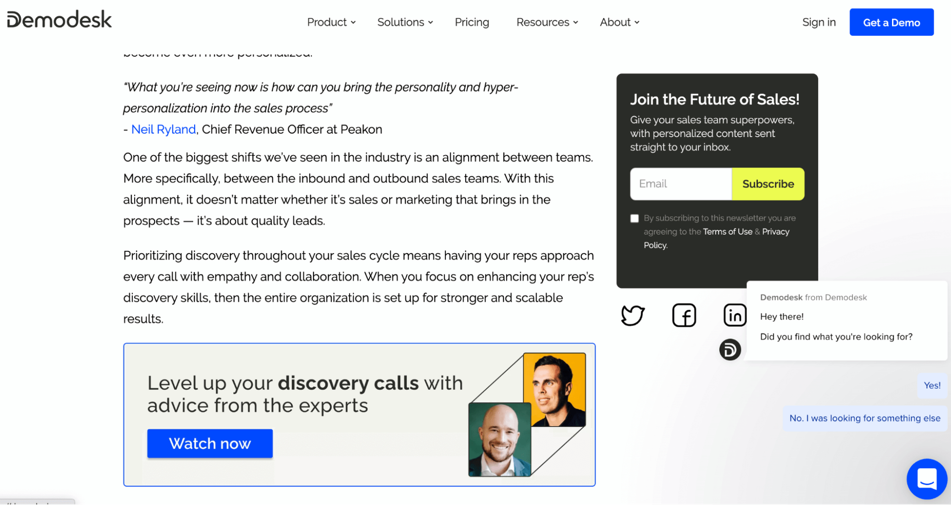Go home via the Demodesk logo

59,20
